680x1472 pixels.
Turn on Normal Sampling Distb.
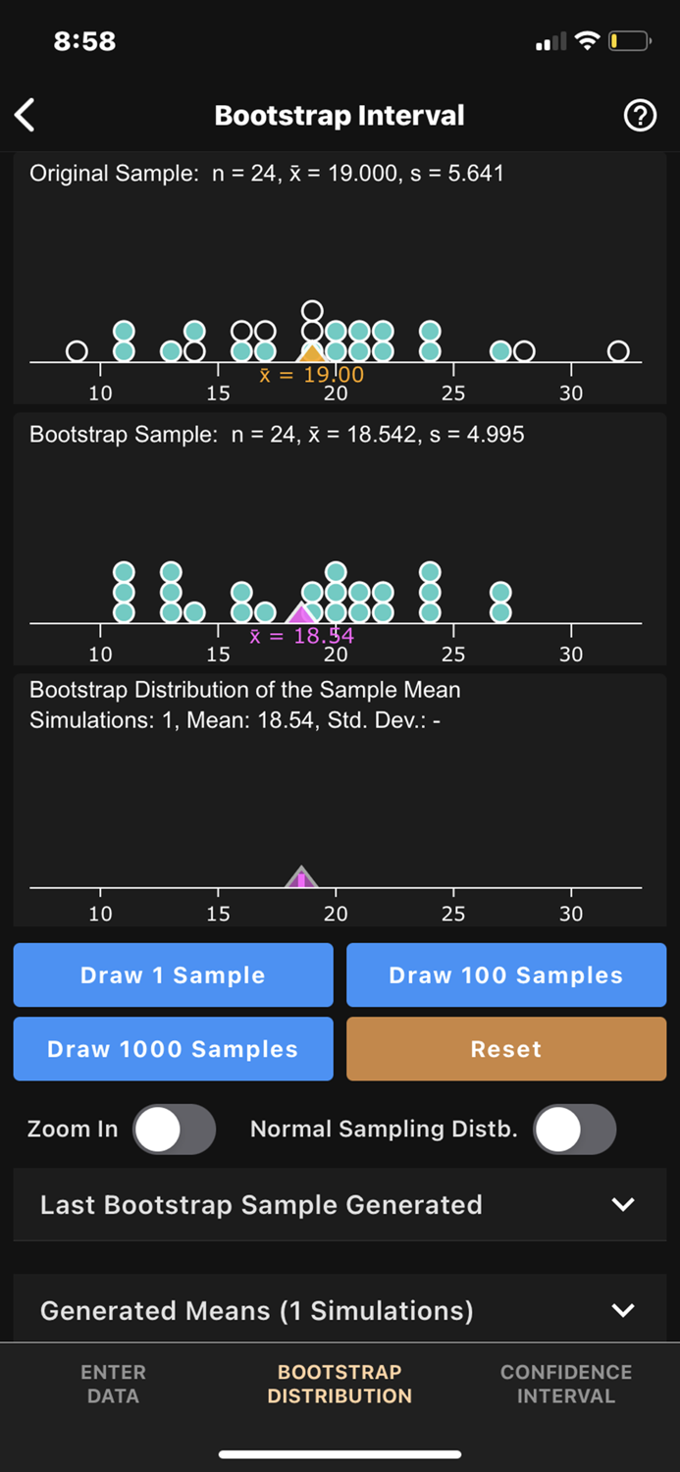click(575, 1130)
